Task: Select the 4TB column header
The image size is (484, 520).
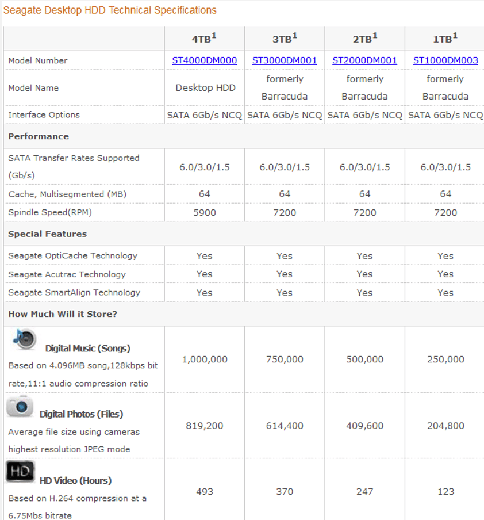Action: click(x=204, y=39)
